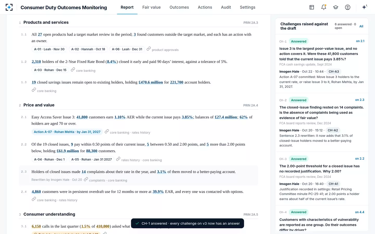Switch to the Report tab
The height and width of the screenshot is (234, 375).
click(127, 7)
